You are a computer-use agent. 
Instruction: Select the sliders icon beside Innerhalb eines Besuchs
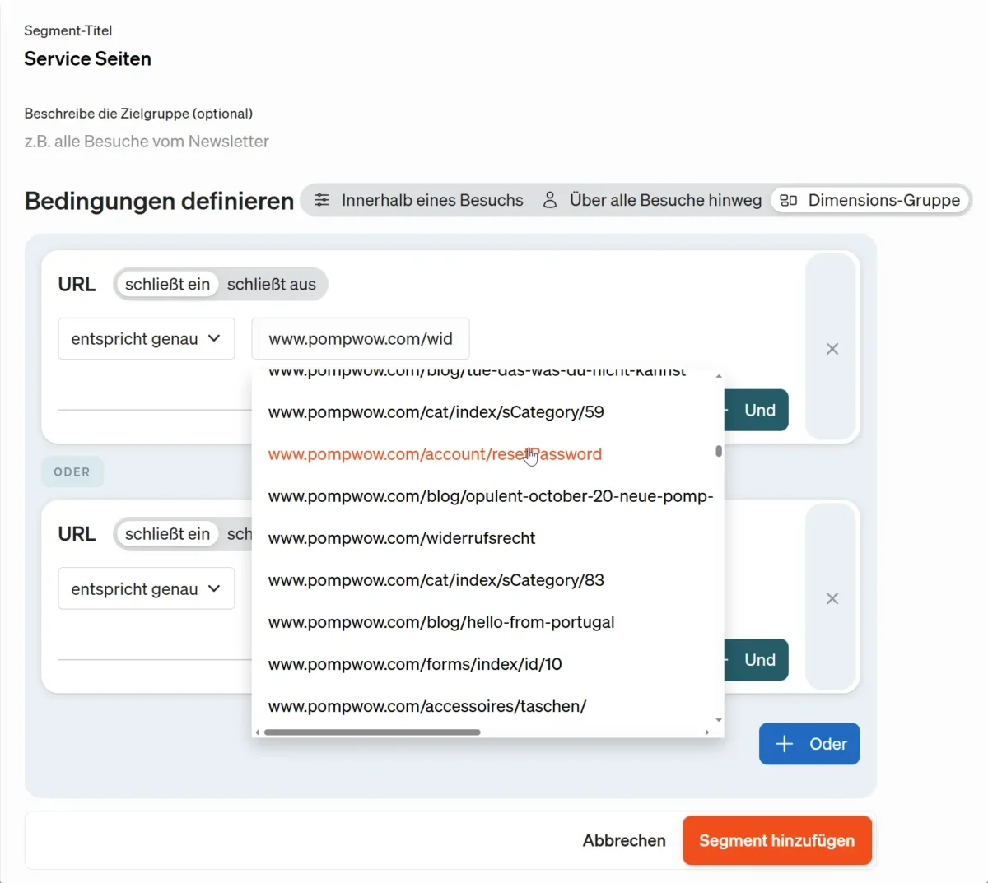coord(321,200)
